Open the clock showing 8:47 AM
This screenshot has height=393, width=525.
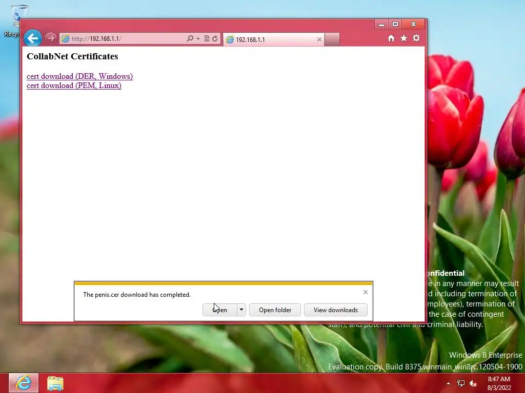(499, 383)
